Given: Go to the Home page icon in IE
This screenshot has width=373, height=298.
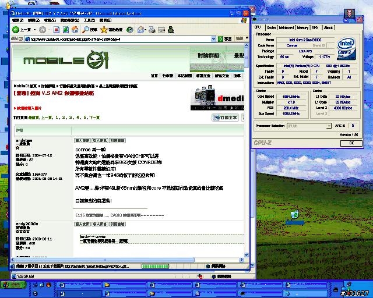Looking at the screenshot, I should [75, 30].
